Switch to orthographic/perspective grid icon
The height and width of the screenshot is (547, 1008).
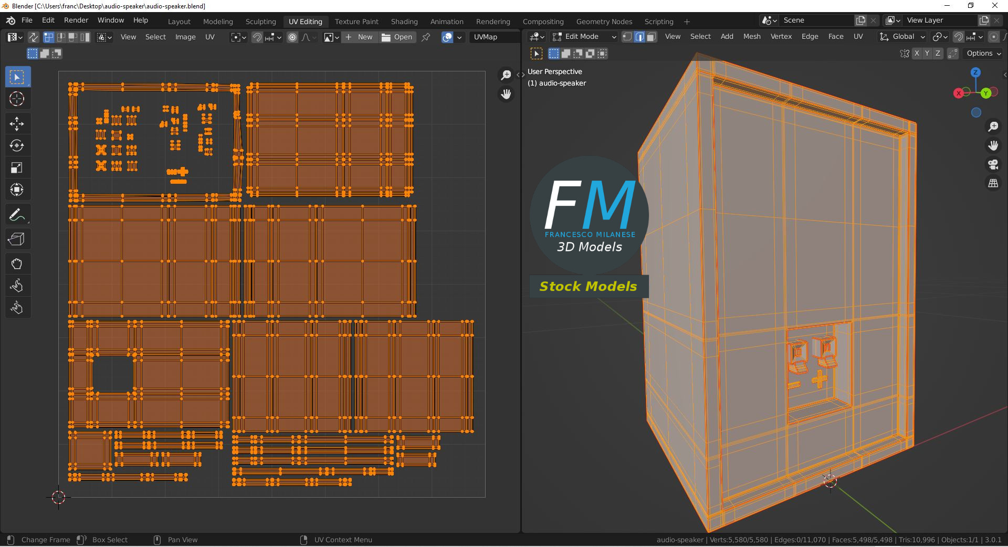pos(993,183)
